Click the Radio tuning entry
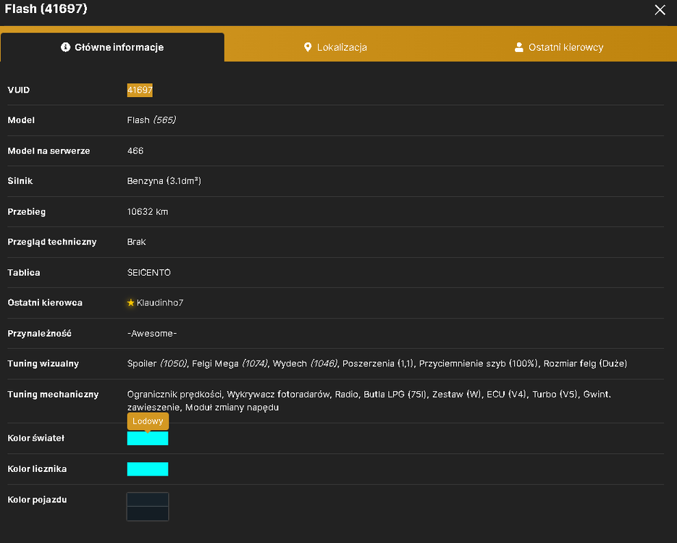 click(347, 394)
